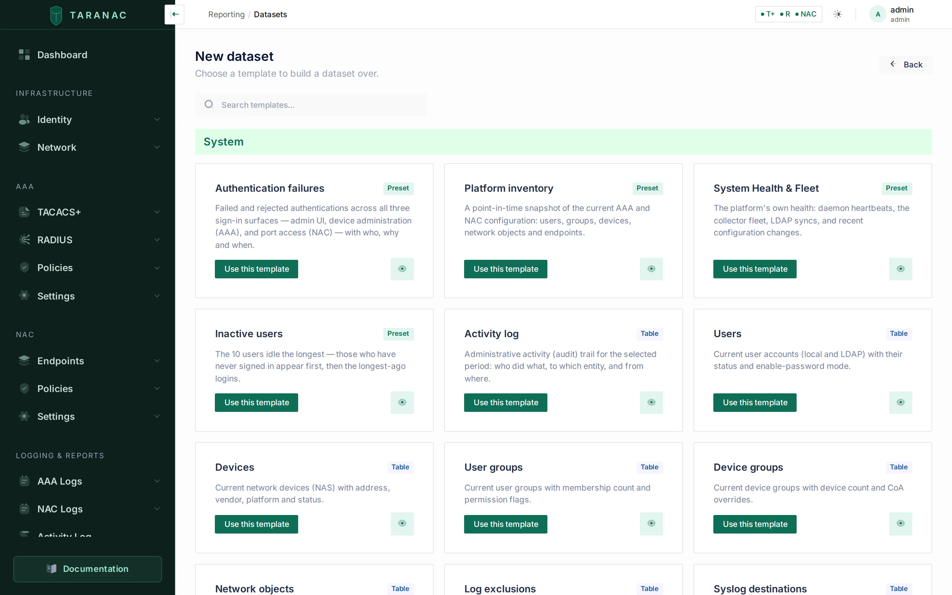Expand the NAC Logs chevron

point(157,509)
